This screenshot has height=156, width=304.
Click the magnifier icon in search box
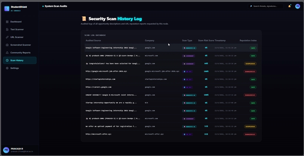(251, 6)
